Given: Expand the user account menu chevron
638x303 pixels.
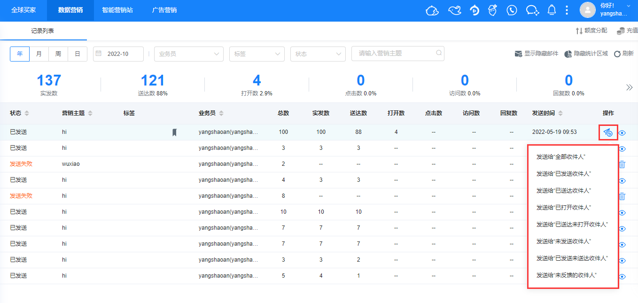Looking at the screenshot, I should (629, 6).
